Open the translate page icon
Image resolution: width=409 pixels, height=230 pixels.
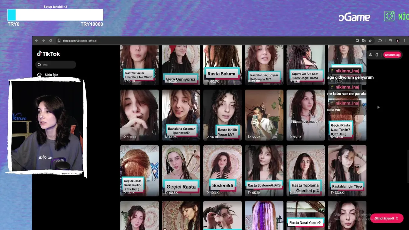tap(364, 41)
